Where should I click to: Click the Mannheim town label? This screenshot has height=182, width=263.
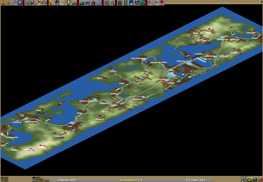tap(100, 119)
